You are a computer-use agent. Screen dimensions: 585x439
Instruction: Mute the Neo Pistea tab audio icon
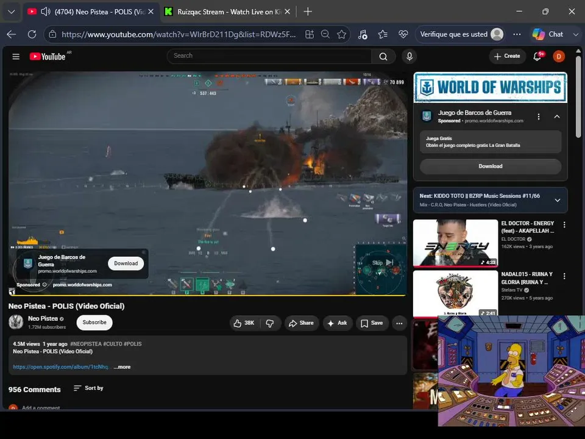click(x=46, y=12)
